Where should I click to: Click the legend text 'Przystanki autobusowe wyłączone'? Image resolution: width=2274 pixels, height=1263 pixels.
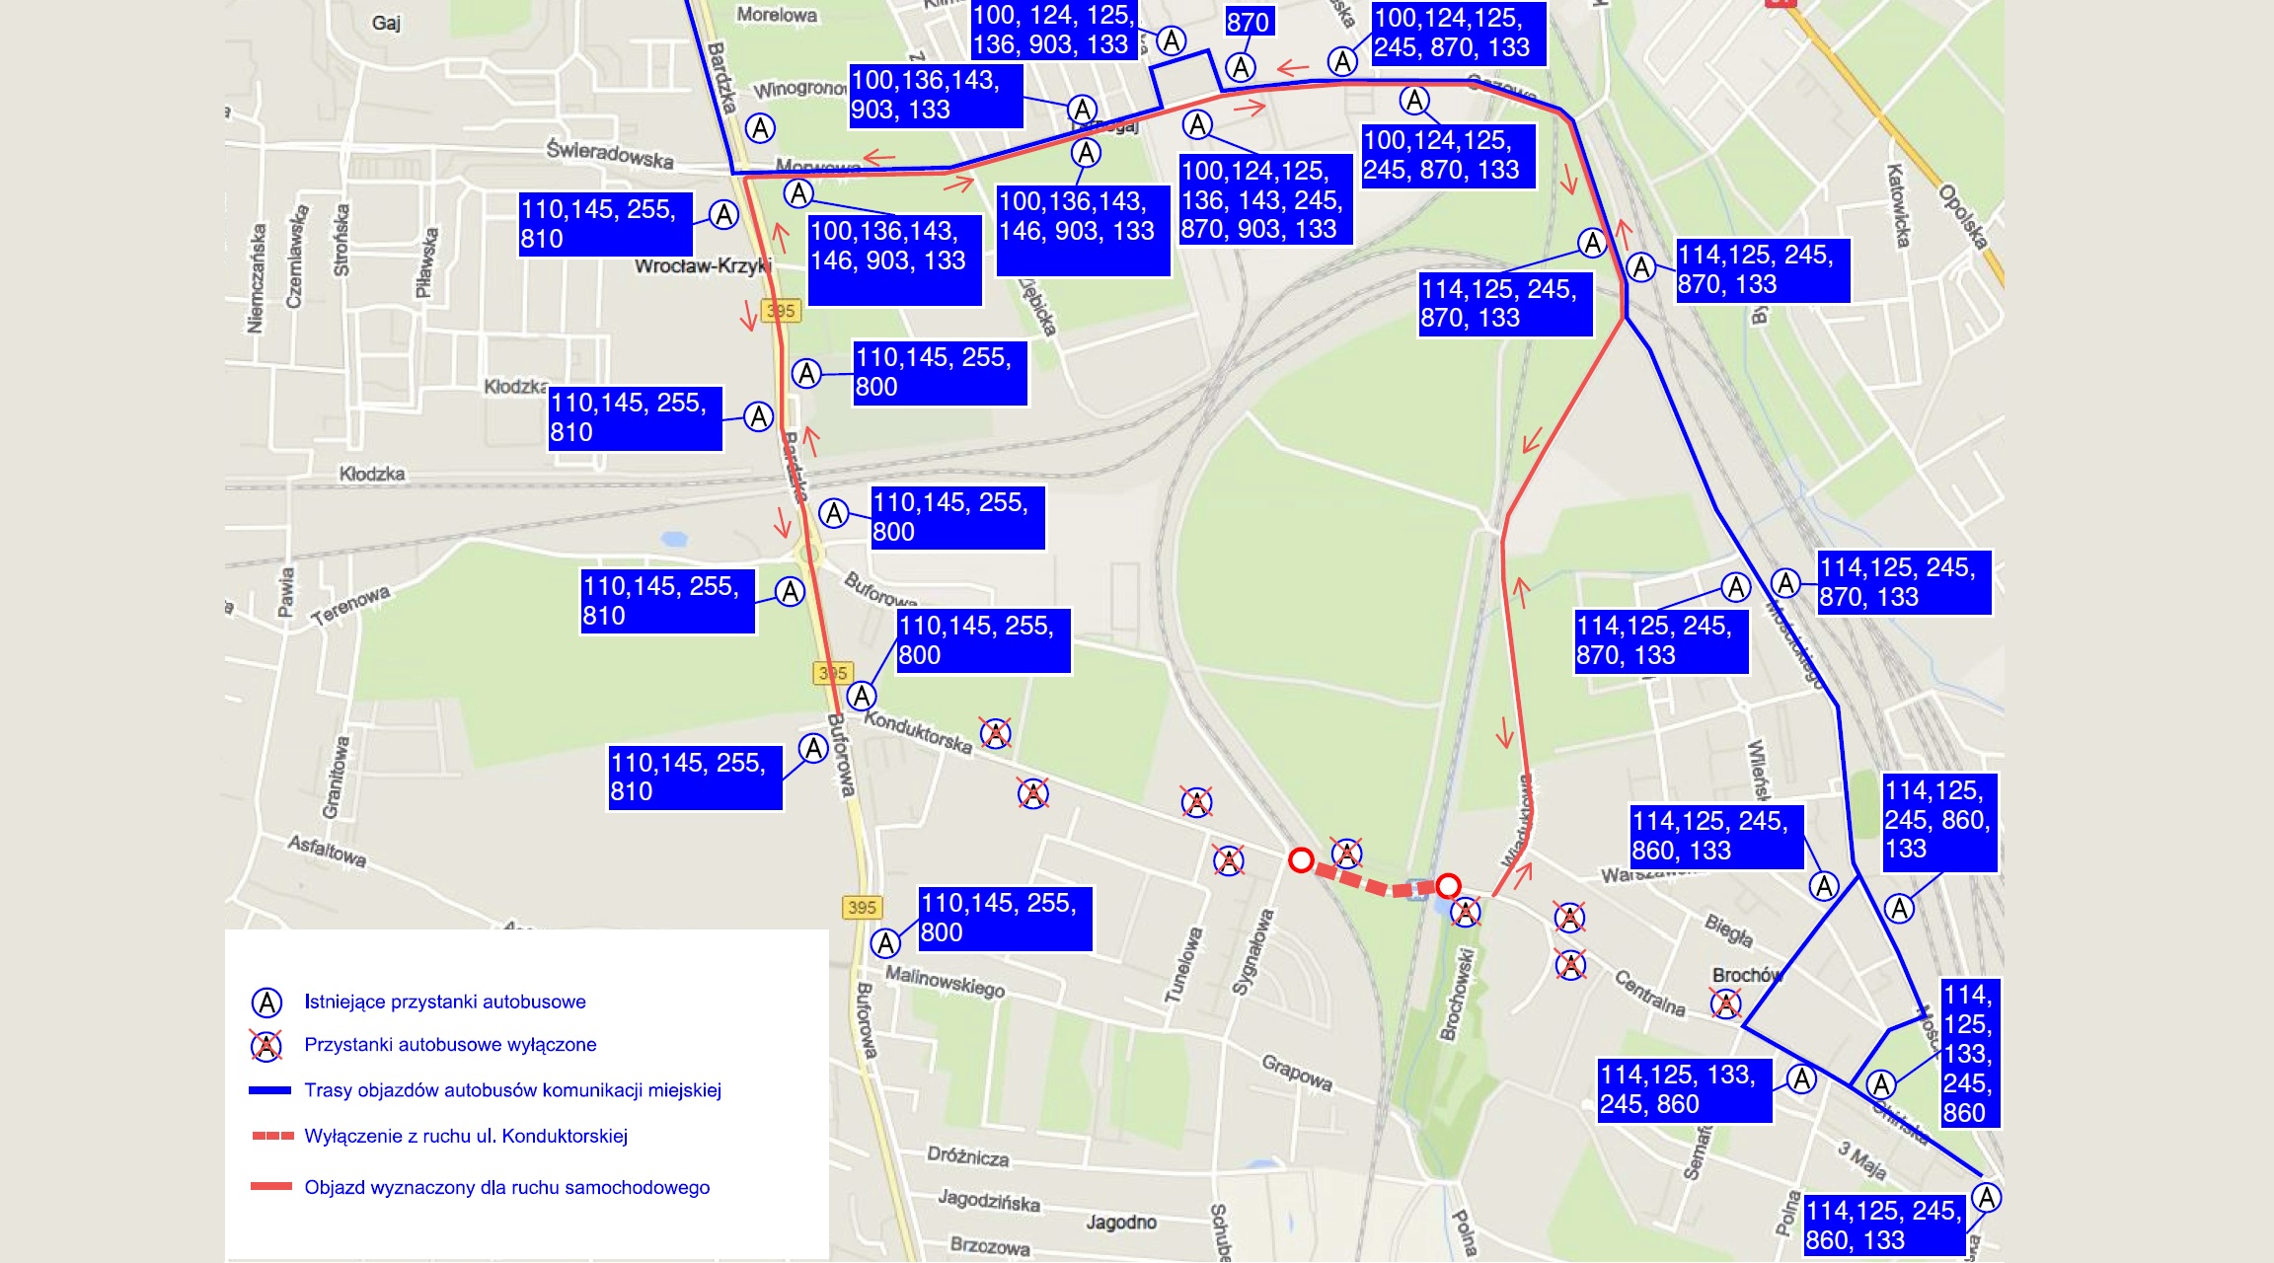(450, 1045)
